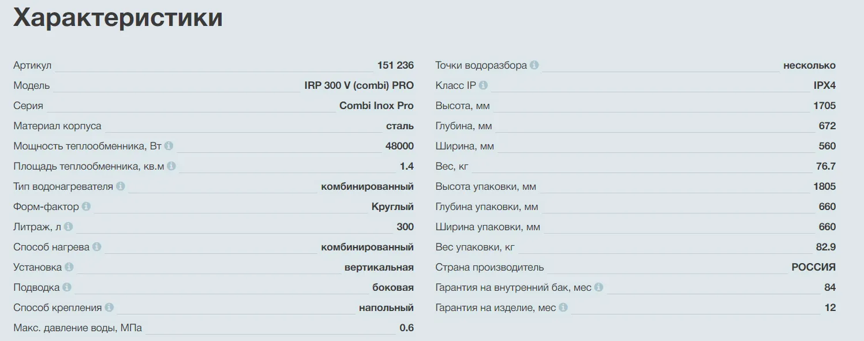Click the Макс. давление воды label
864x341 pixels.
click(x=77, y=328)
